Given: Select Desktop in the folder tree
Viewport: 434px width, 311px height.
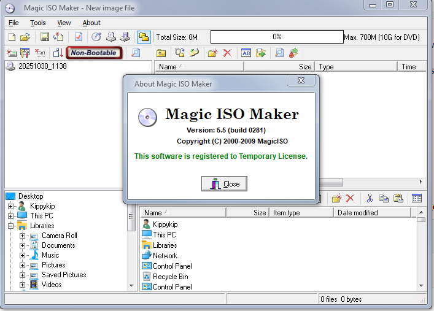Looking at the screenshot, I should pyautogui.click(x=31, y=196).
